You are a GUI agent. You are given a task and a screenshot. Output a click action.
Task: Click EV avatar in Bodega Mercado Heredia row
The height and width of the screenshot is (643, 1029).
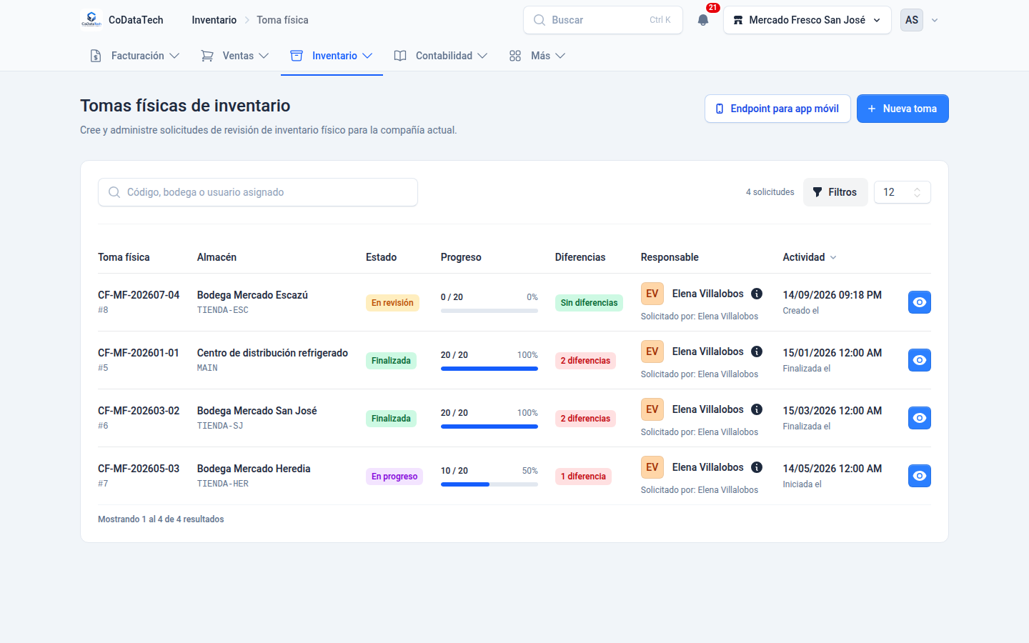click(652, 467)
